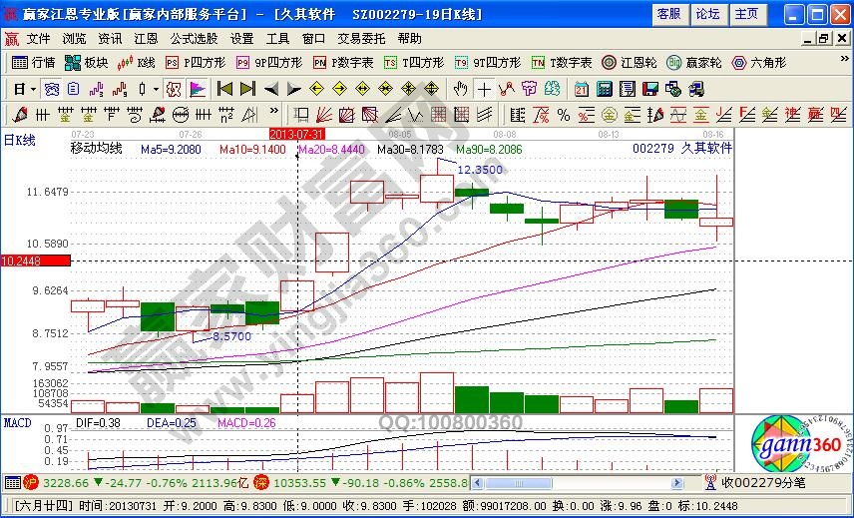Click the bottom scrollbar right arrow
The height and width of the screenshot is (518, 854).
coord(677,483)
